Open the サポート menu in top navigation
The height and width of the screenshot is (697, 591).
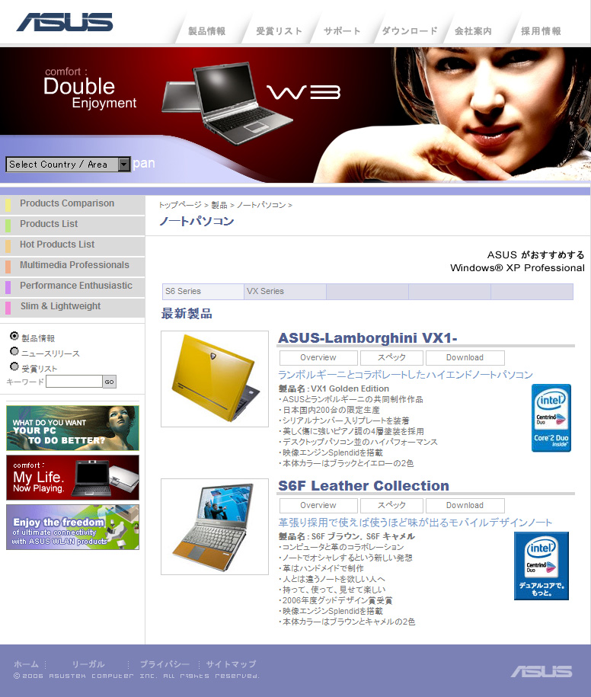342,31
